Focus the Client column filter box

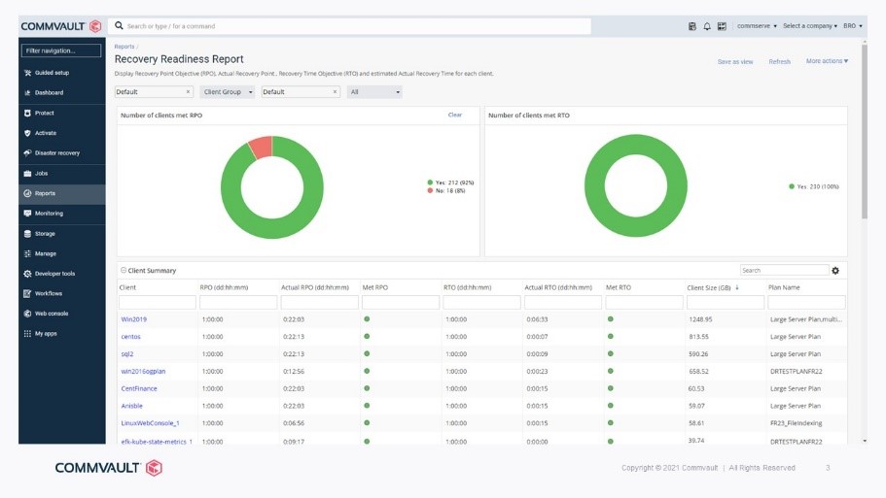[158, 302]
